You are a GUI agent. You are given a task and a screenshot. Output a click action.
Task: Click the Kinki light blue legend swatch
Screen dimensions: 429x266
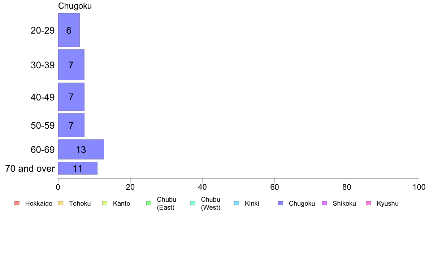pos(237,203)
